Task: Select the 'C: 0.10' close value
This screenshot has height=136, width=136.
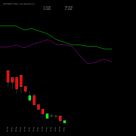Action: [x=47, y=7]
